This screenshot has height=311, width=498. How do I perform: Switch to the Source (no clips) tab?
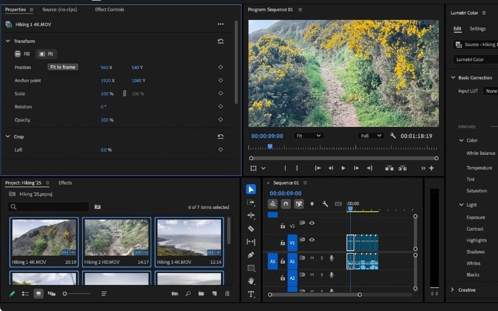coord(60,9)
